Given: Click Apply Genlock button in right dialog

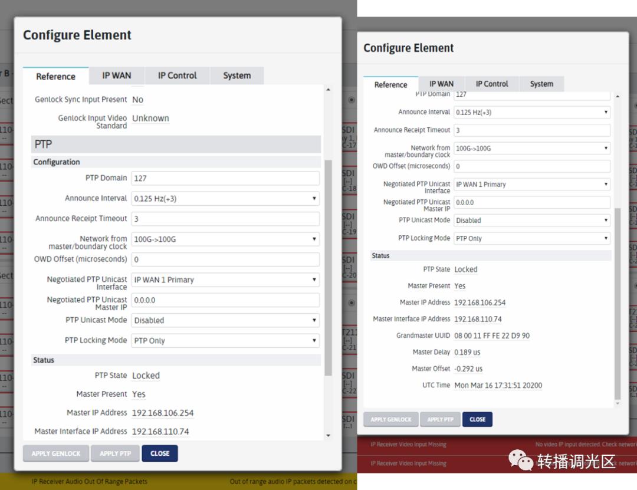Looking at the screenshot, I should pyautogui.click(x=391, y=419).
